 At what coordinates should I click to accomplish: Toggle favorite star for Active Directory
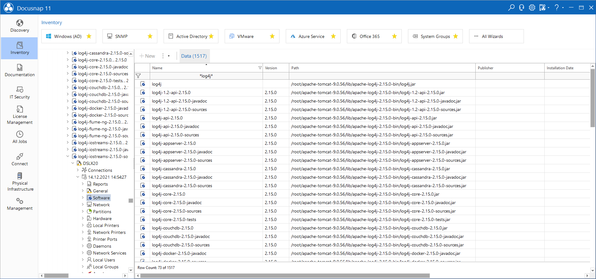211,36
